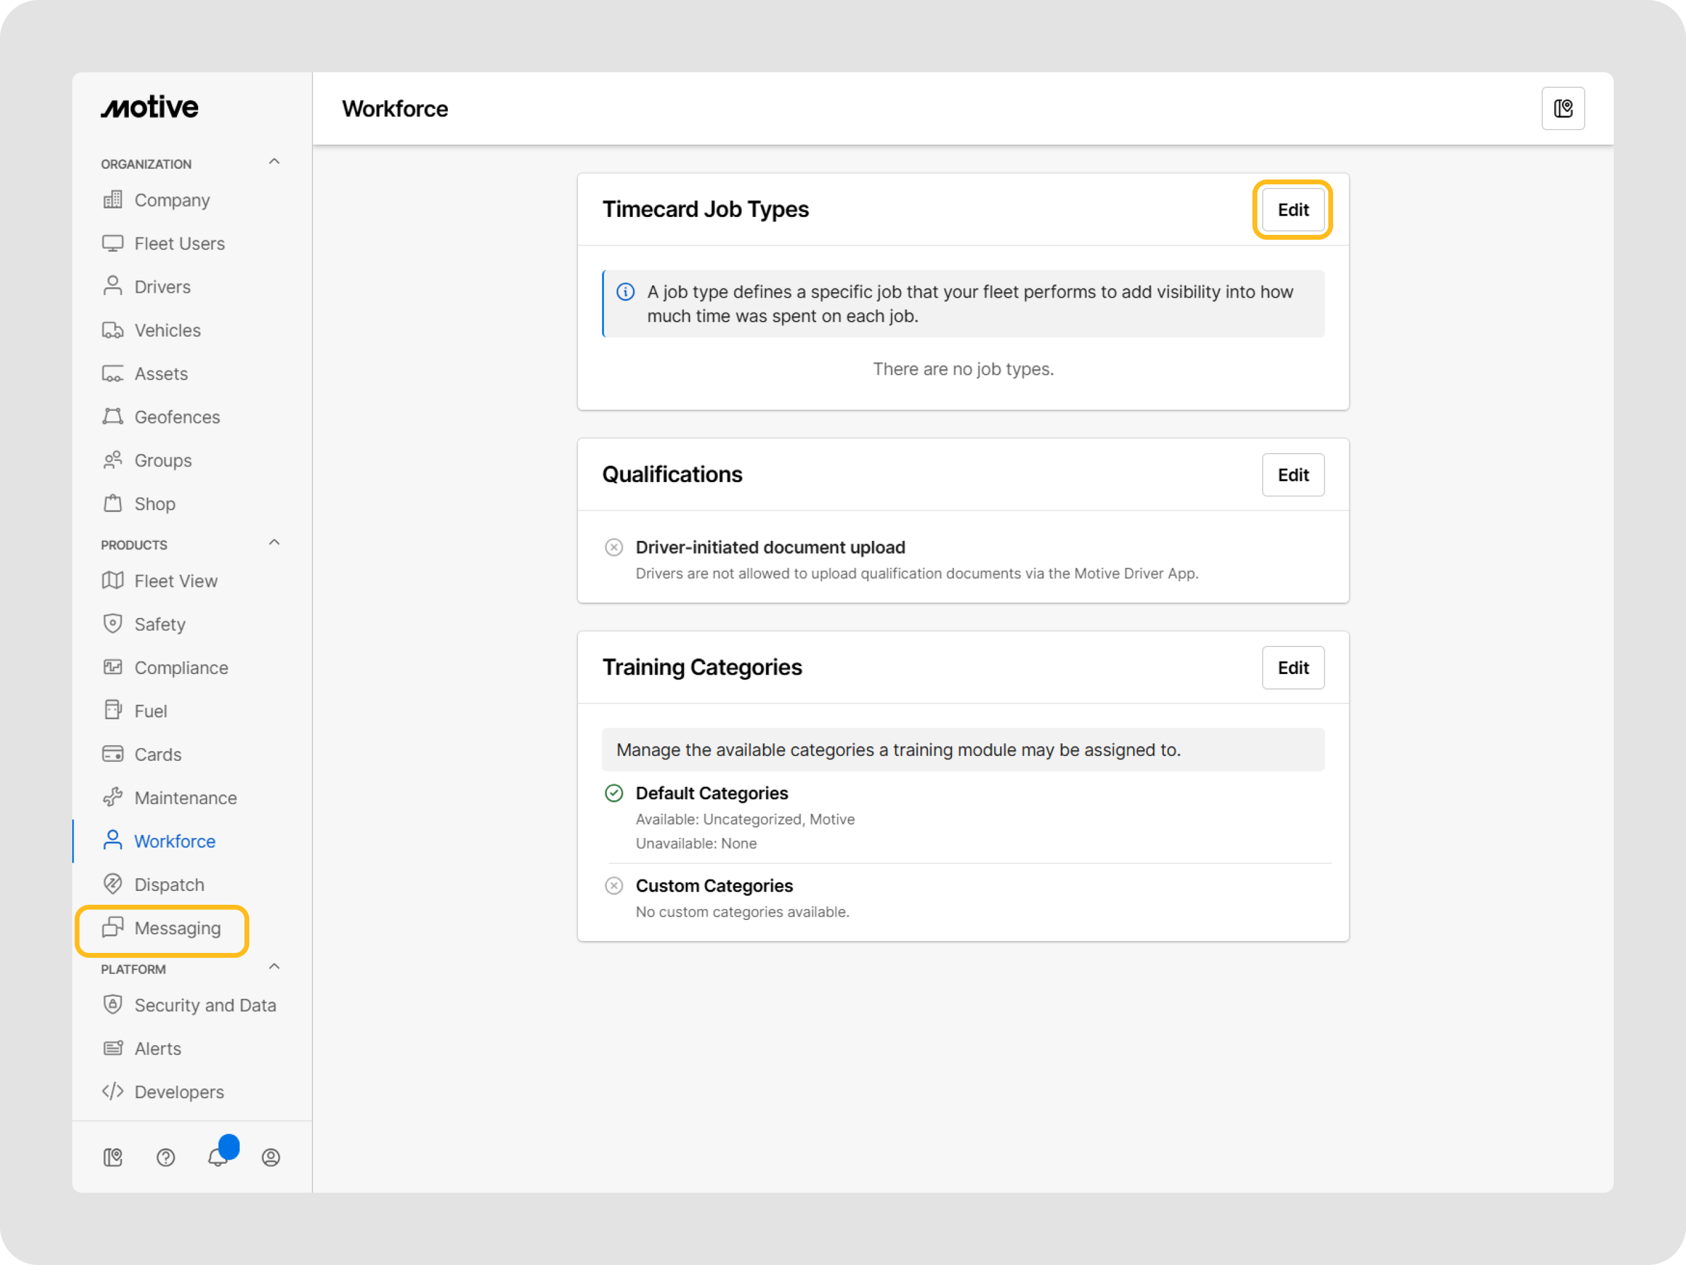Click map guide icon in sidebar footer

(x=113, y=1158)
